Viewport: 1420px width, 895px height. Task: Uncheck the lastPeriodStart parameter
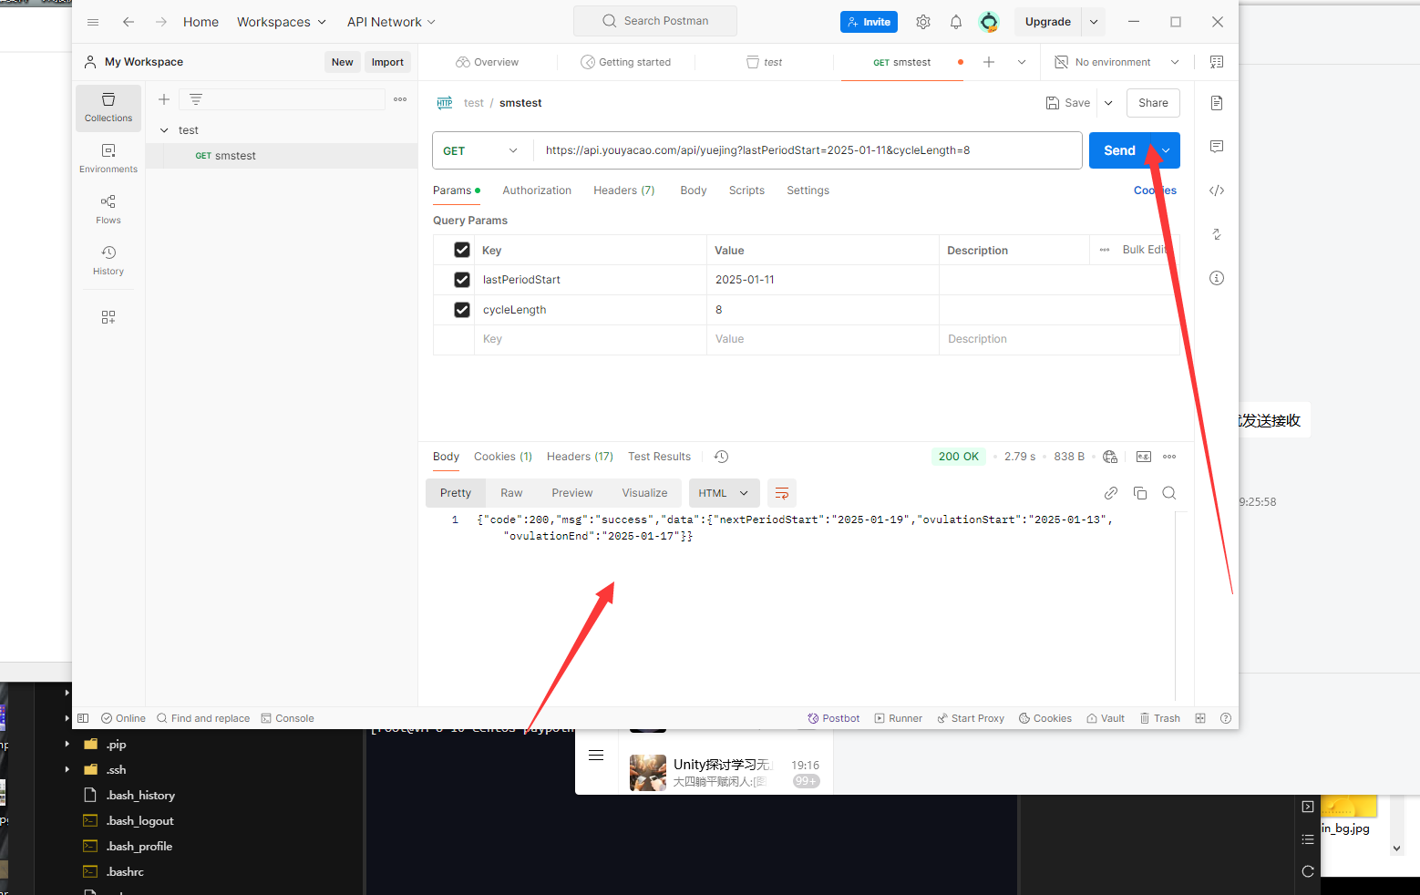[x=462, y=280]
